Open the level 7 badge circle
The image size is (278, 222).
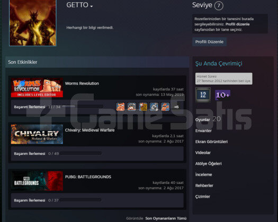tap(219, 6)
